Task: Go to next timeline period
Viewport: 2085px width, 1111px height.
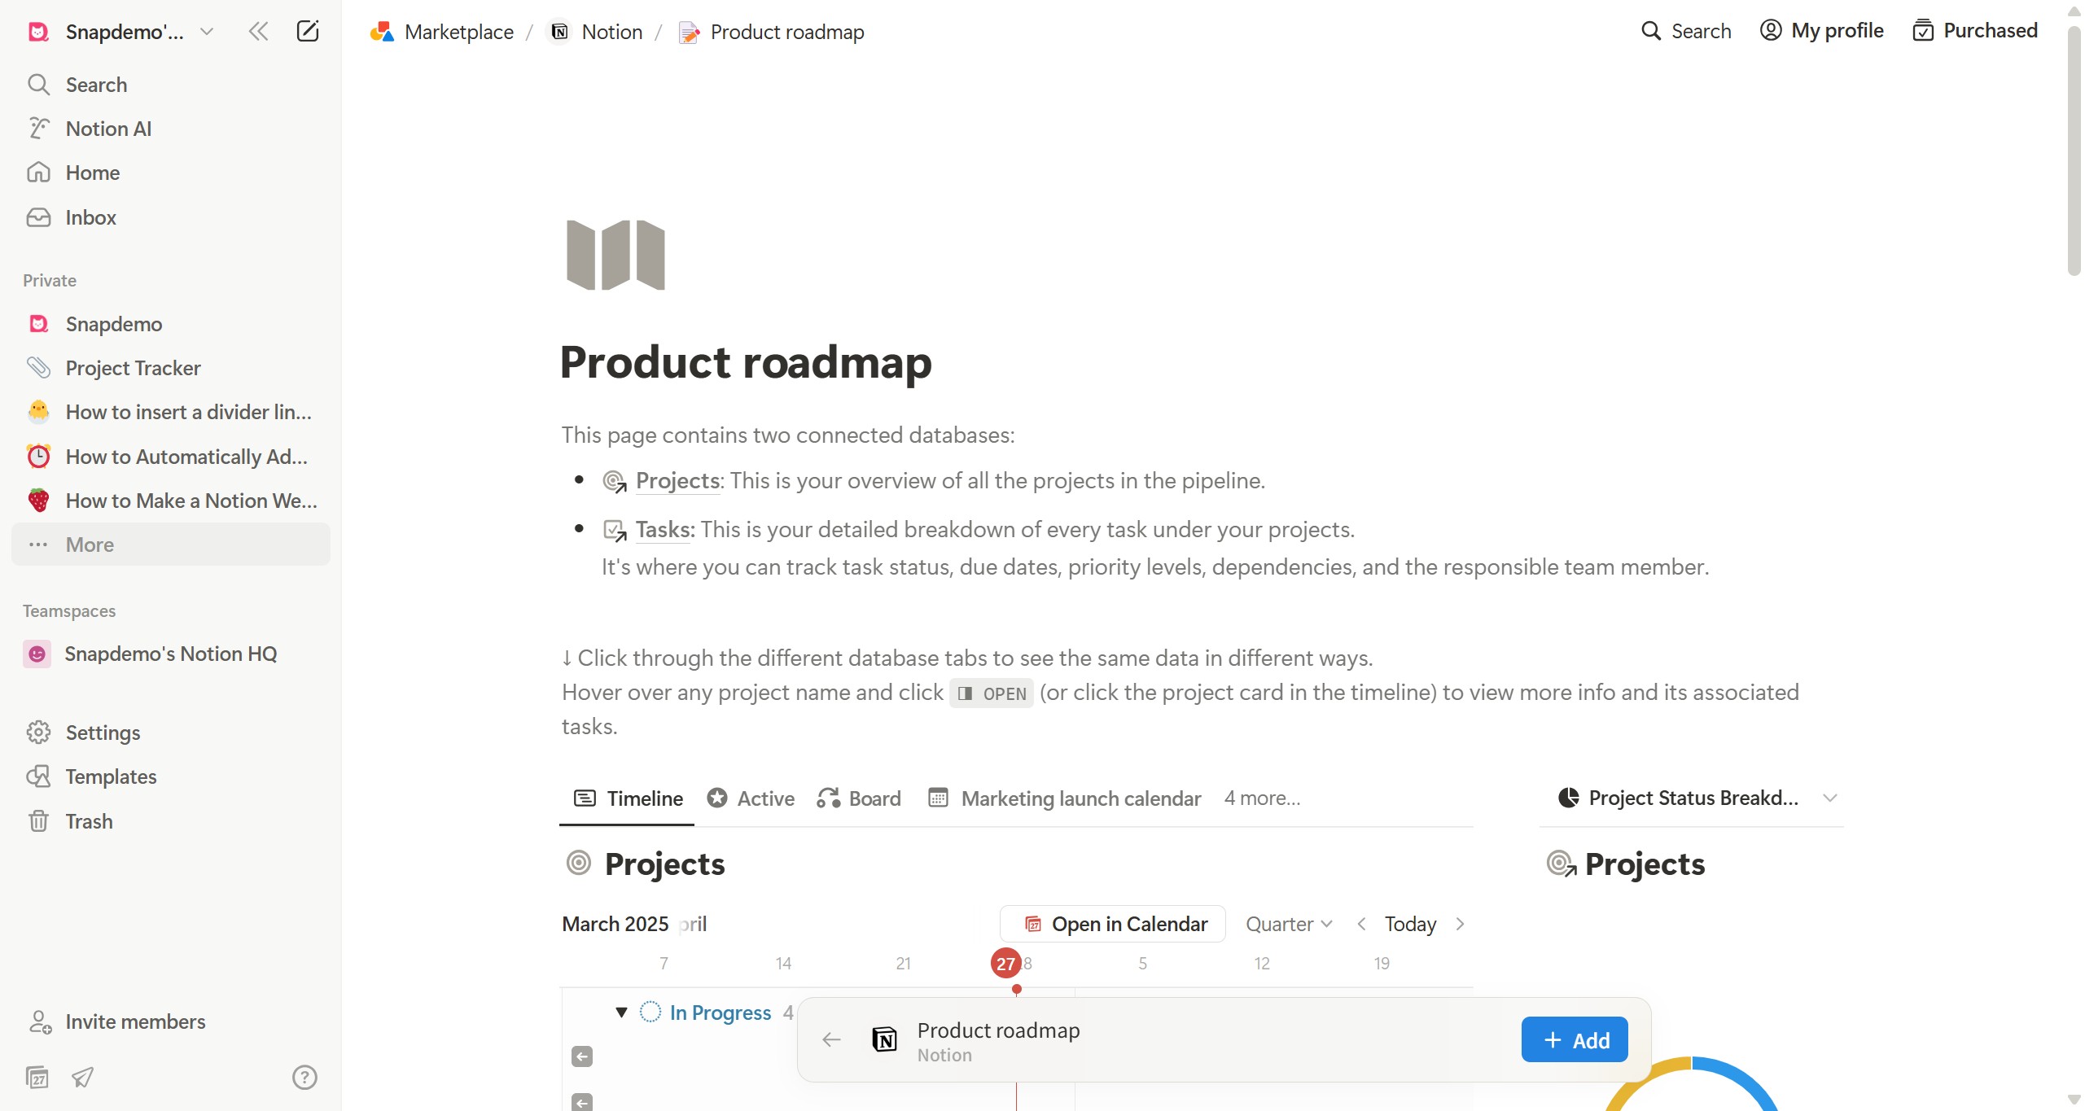Action: [1460, 924]
